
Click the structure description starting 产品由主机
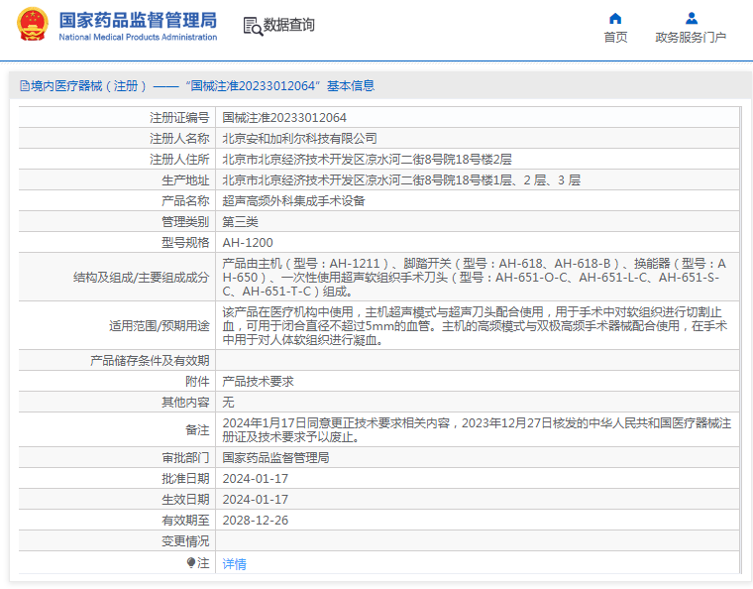click(x=475, y=278)
